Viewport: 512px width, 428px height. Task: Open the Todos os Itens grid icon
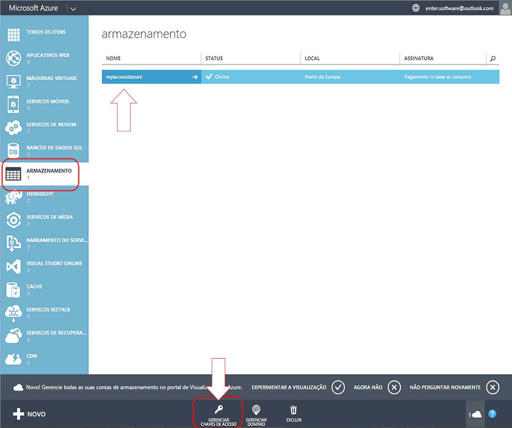pos(13,35)
